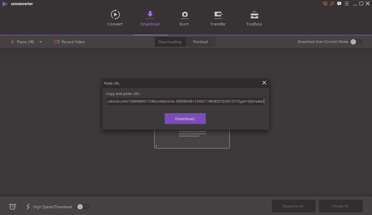Toggle Download then Convert Mode switch
Viewport: 372px width, 215px height.
[356, 42]
